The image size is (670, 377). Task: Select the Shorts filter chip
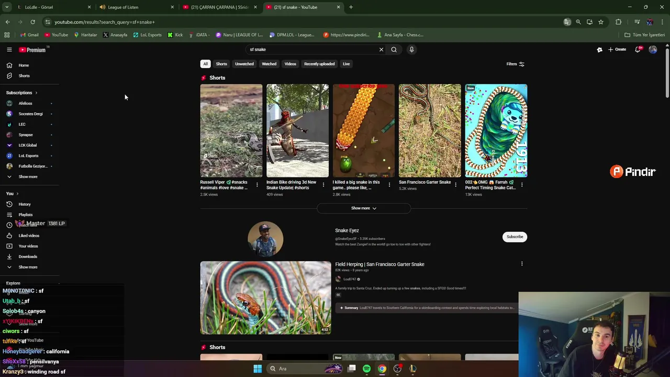(x=221, y=64)
